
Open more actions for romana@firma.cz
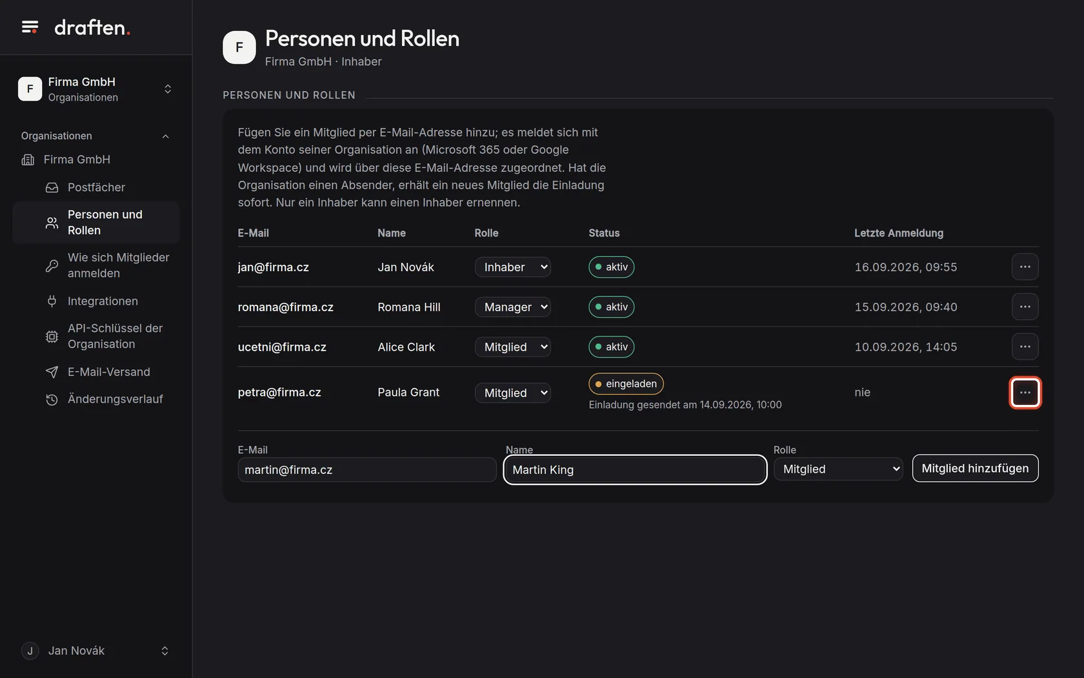pos(1025,307)
